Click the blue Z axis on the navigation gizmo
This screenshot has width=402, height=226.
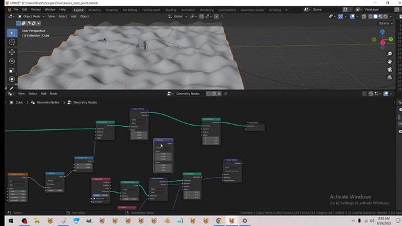(383, 32)
